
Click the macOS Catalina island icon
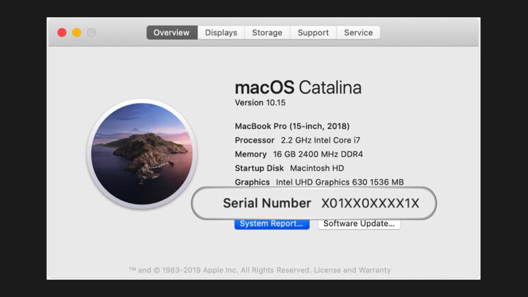[x=142, y=153]
